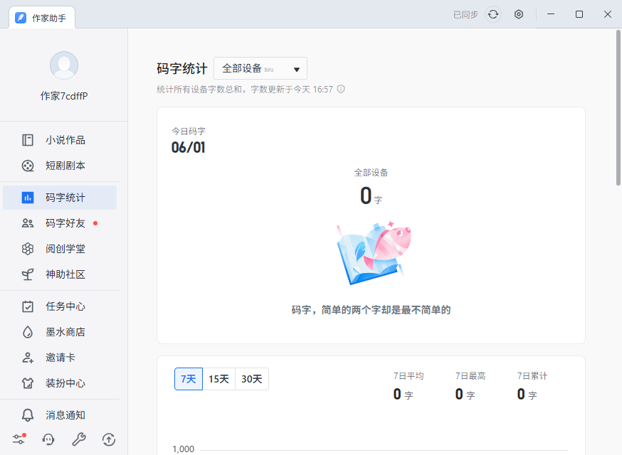This screenshot has width=622, height=455.
Task: Open 墨水商店 in sidebar
Action: (x=60, y=332)
